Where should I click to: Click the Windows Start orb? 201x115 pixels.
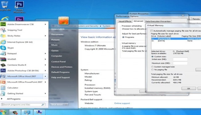(x=3, y=112)
